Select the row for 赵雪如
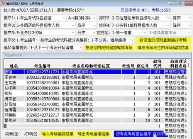The width and height of the screenshot is (193, 139). point(95,104)
